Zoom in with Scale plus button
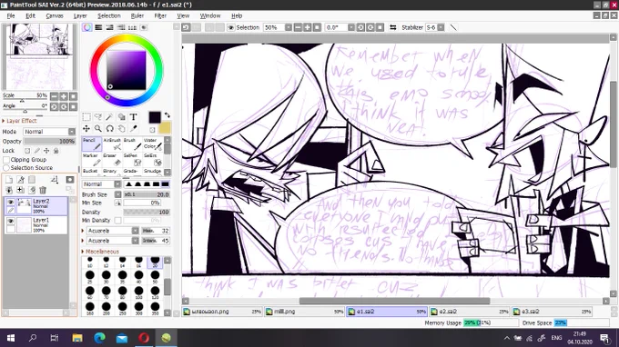Image resolution: width=619 pixels, height=347 pixels. [x=64, y=96]
